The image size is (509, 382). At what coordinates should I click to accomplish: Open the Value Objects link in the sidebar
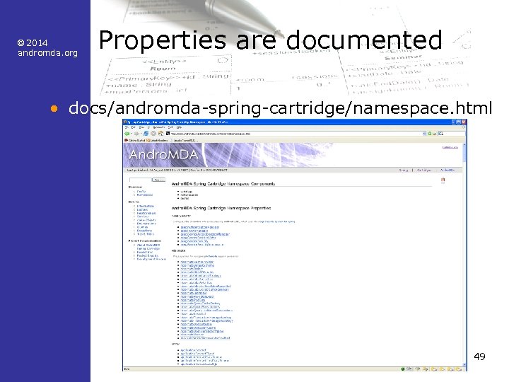[x=146, y=220]
